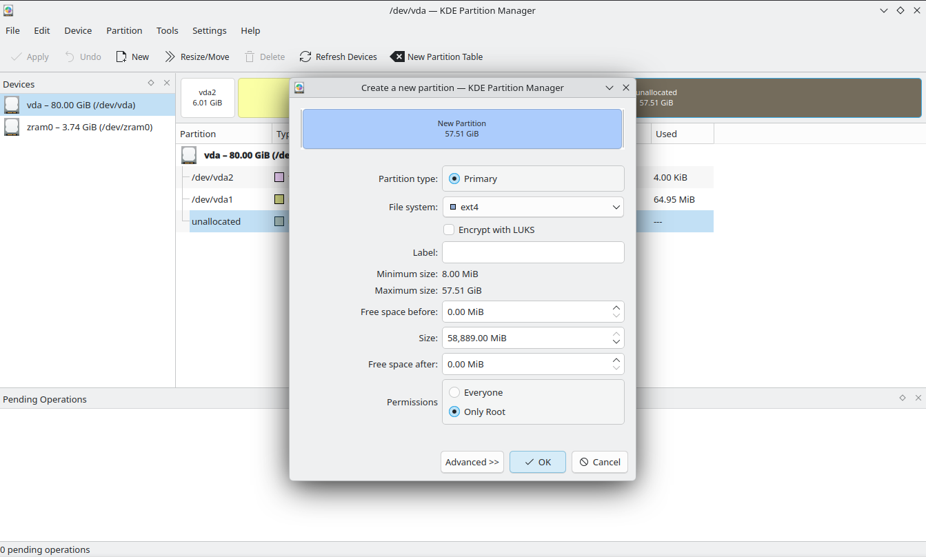Open the Partition menu
The width and height of the screenshot is (926, 557).
(x=124, y=30)
